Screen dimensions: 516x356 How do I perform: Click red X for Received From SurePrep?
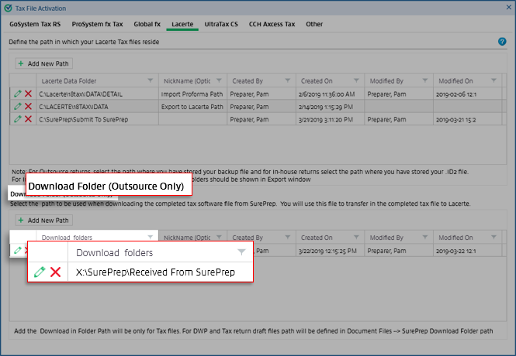pyautogui.click(x=55, y=272)
